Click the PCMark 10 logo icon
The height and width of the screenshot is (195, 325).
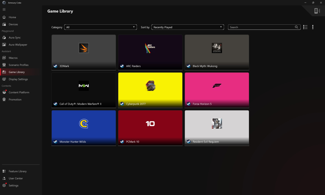150,124
